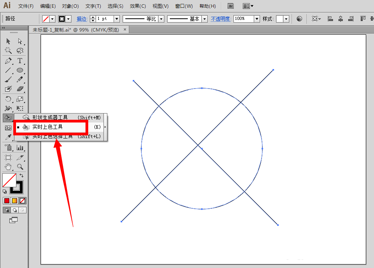Close the 未标题-1_复制.ai document tab
The height and width of the screenshot is (268, 374).
[x=125, y=30]
